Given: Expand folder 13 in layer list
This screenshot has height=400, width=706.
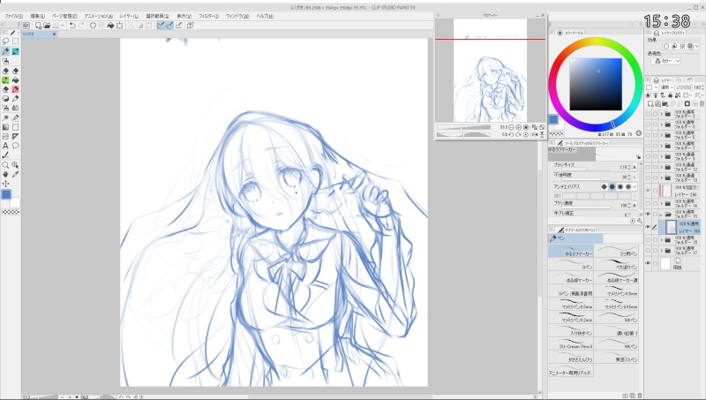Looking at the screenshot, I should point(661,178).
